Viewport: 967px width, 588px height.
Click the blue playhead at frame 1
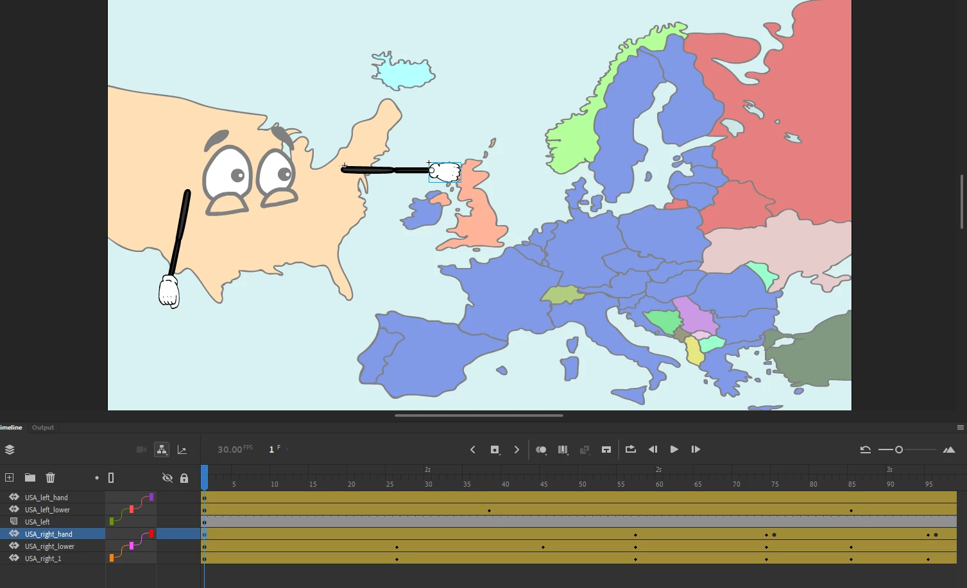[204, 478]
